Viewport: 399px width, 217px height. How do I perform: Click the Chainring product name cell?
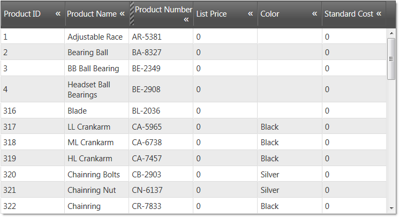84,206
